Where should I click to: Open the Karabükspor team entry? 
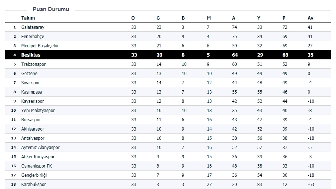pyautogui.click(x=34, y=184)
